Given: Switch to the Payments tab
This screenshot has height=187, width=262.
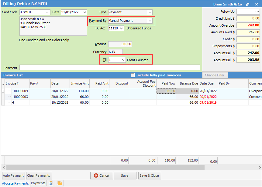Looking at the screenshot, I should [38, 183].
